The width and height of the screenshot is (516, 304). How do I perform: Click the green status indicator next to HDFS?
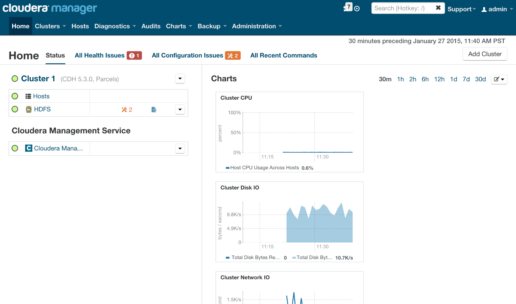[15, 109]
